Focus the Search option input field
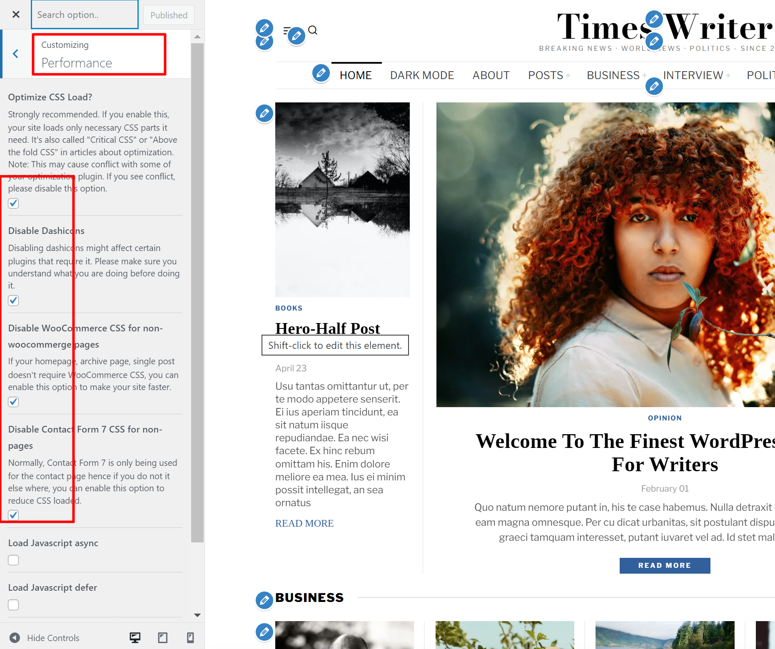 tap(85, 15)
